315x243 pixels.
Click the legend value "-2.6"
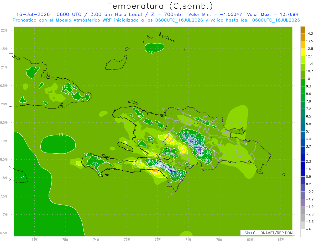tap(309, 214)
